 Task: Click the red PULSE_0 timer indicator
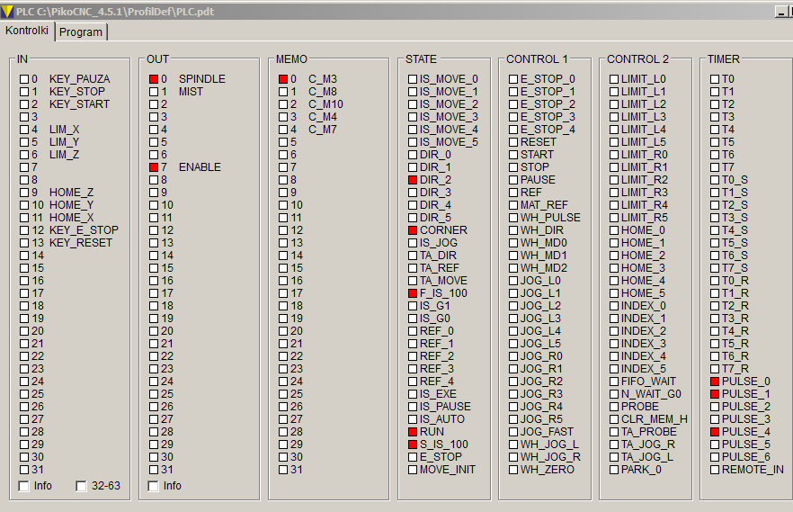tap(715, 382)
